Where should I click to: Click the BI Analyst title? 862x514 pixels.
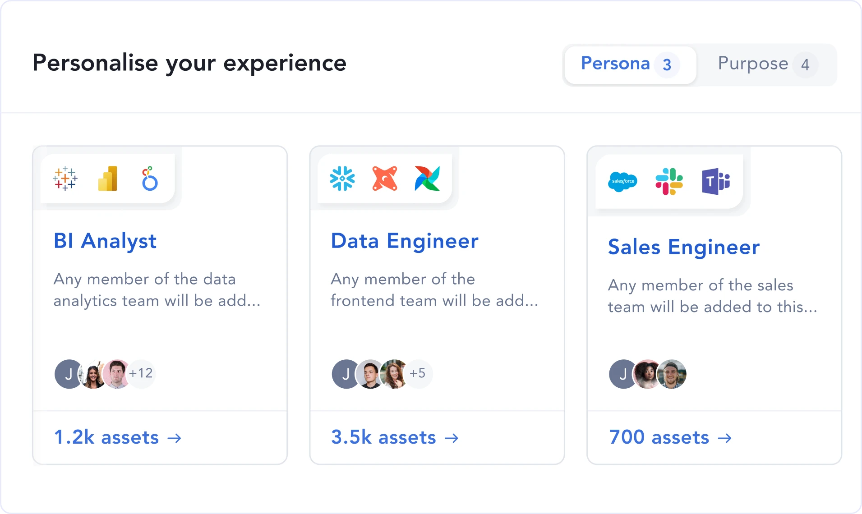tap(105, 241)
